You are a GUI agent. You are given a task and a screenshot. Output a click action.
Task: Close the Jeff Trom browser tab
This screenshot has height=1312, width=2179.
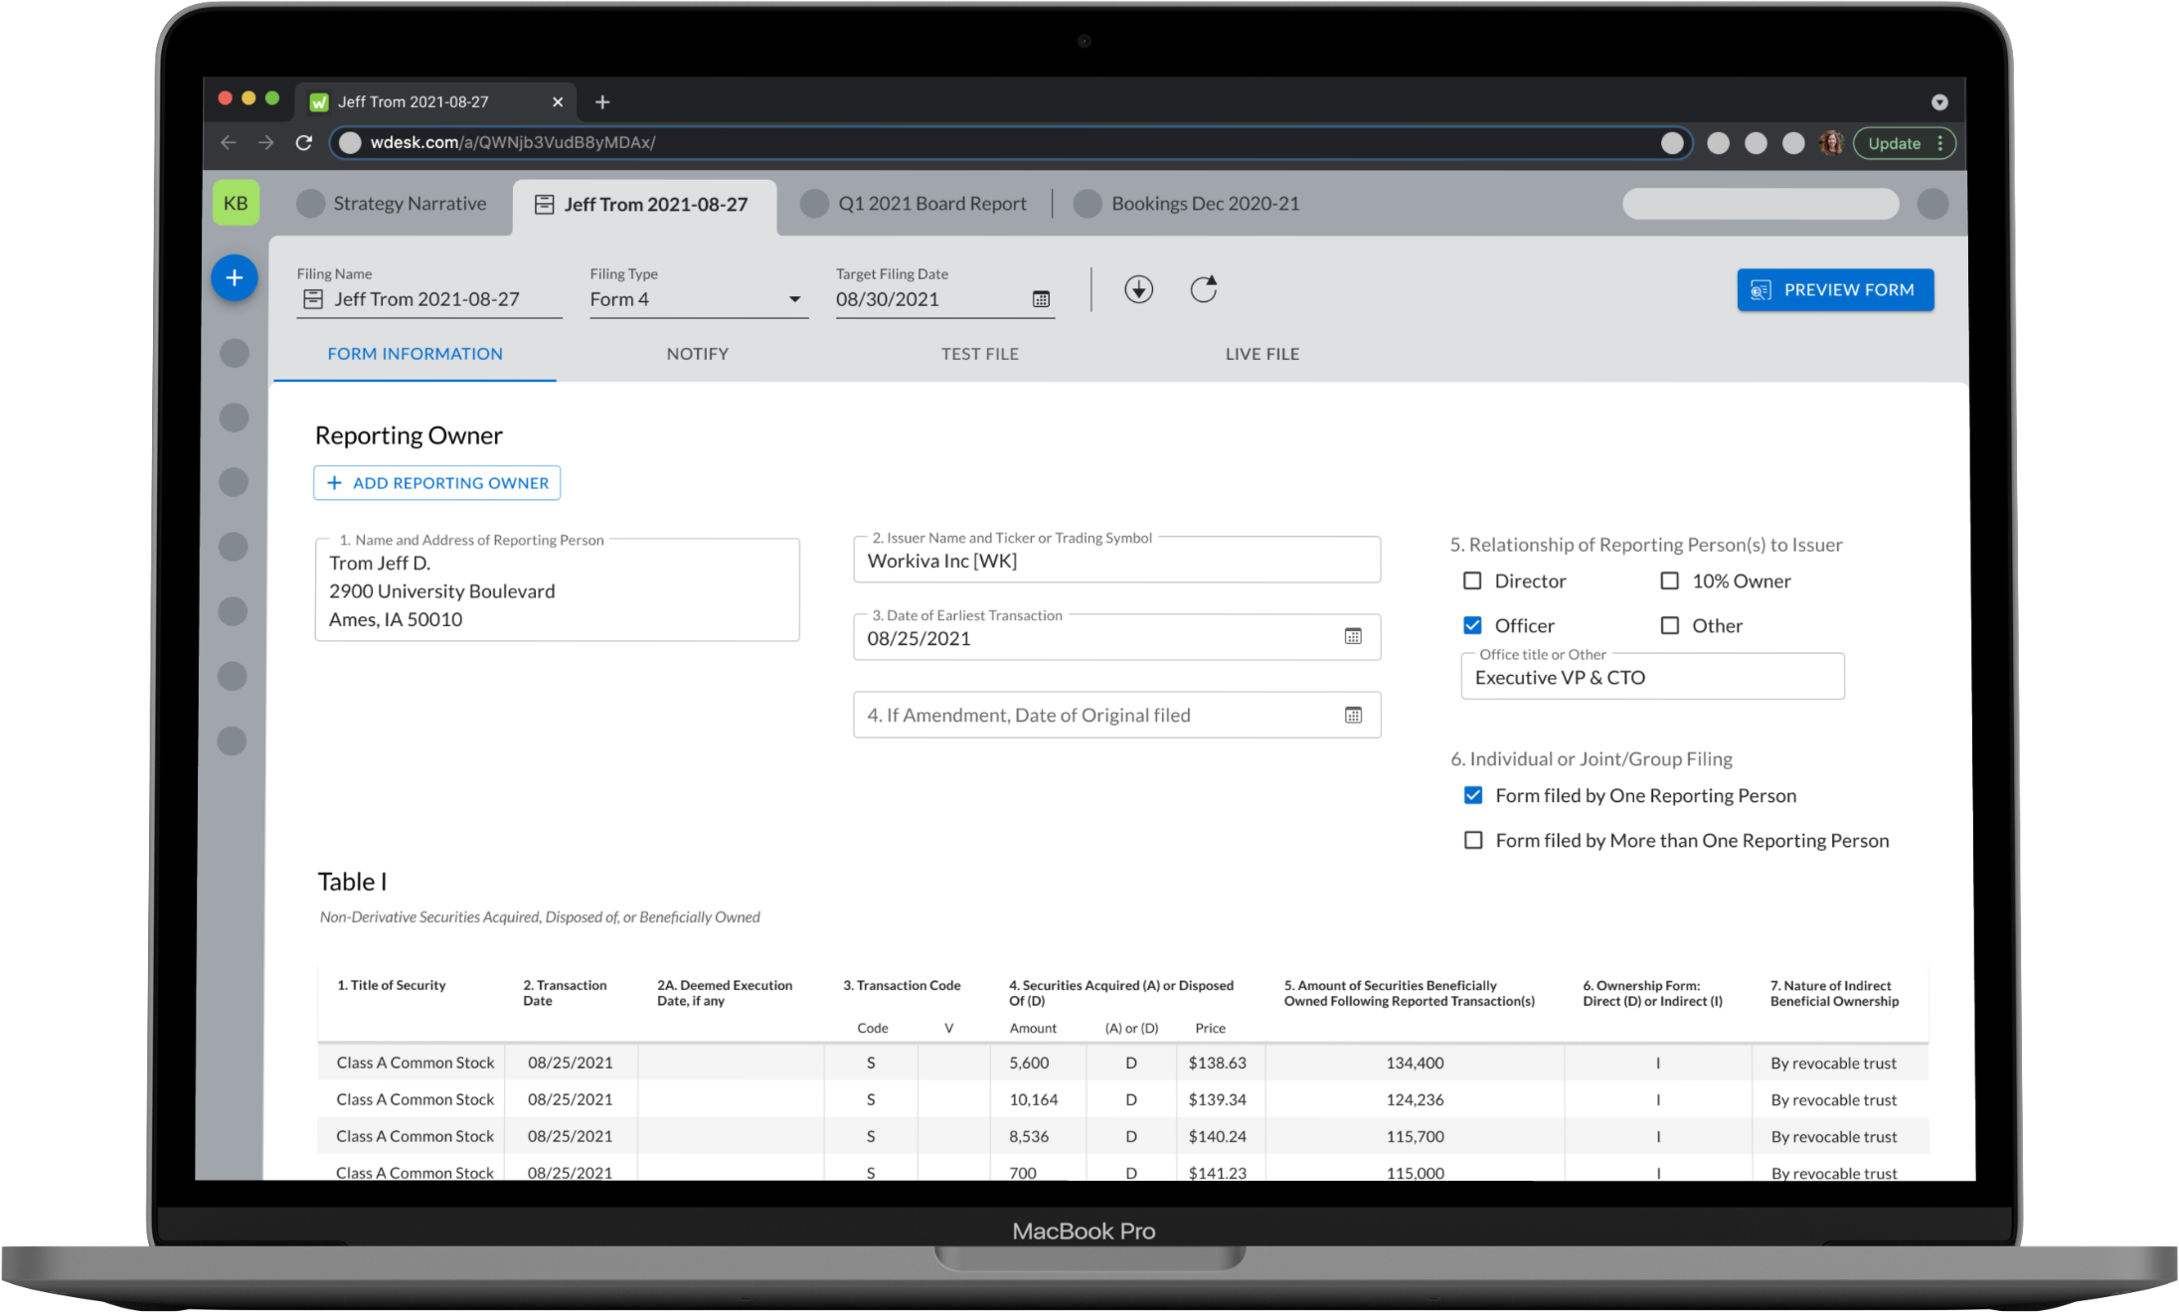tap(558, 101)
